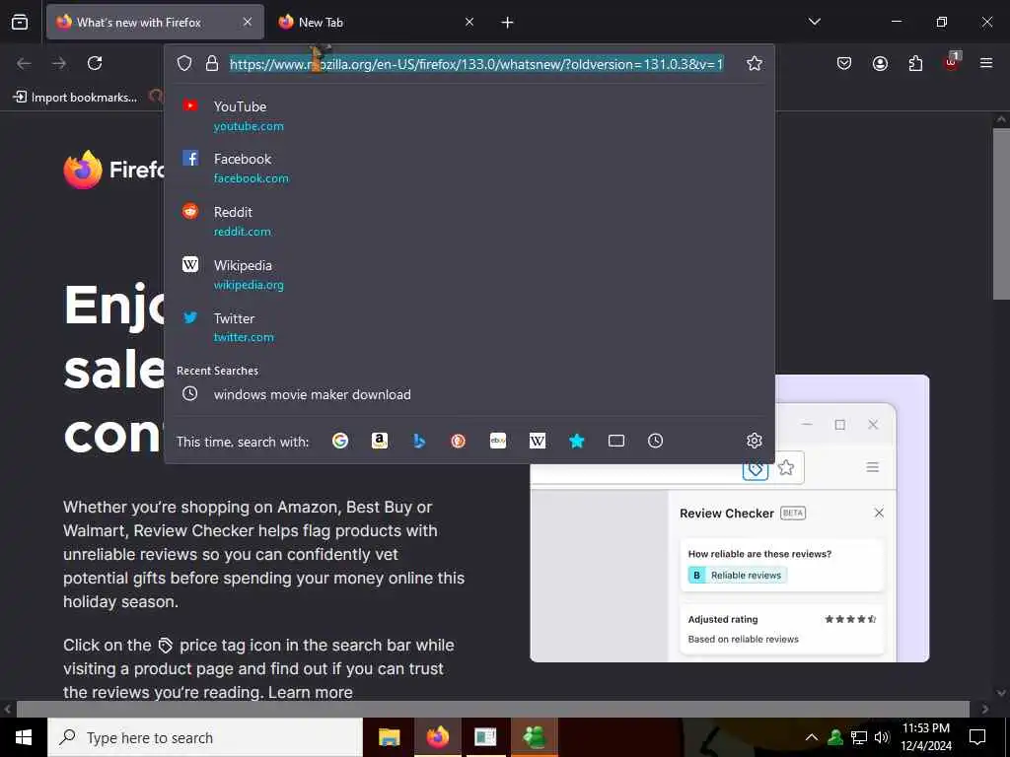This screenshot has width=1010, height=757.
Task: Select Twitter suggestion in dropdown
Action: (469, 327)
